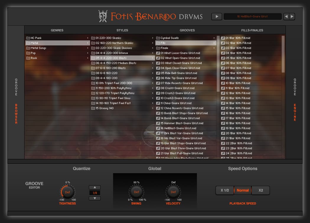
Task: Click the Grooves column scrollbar
Action: point(218,64)
